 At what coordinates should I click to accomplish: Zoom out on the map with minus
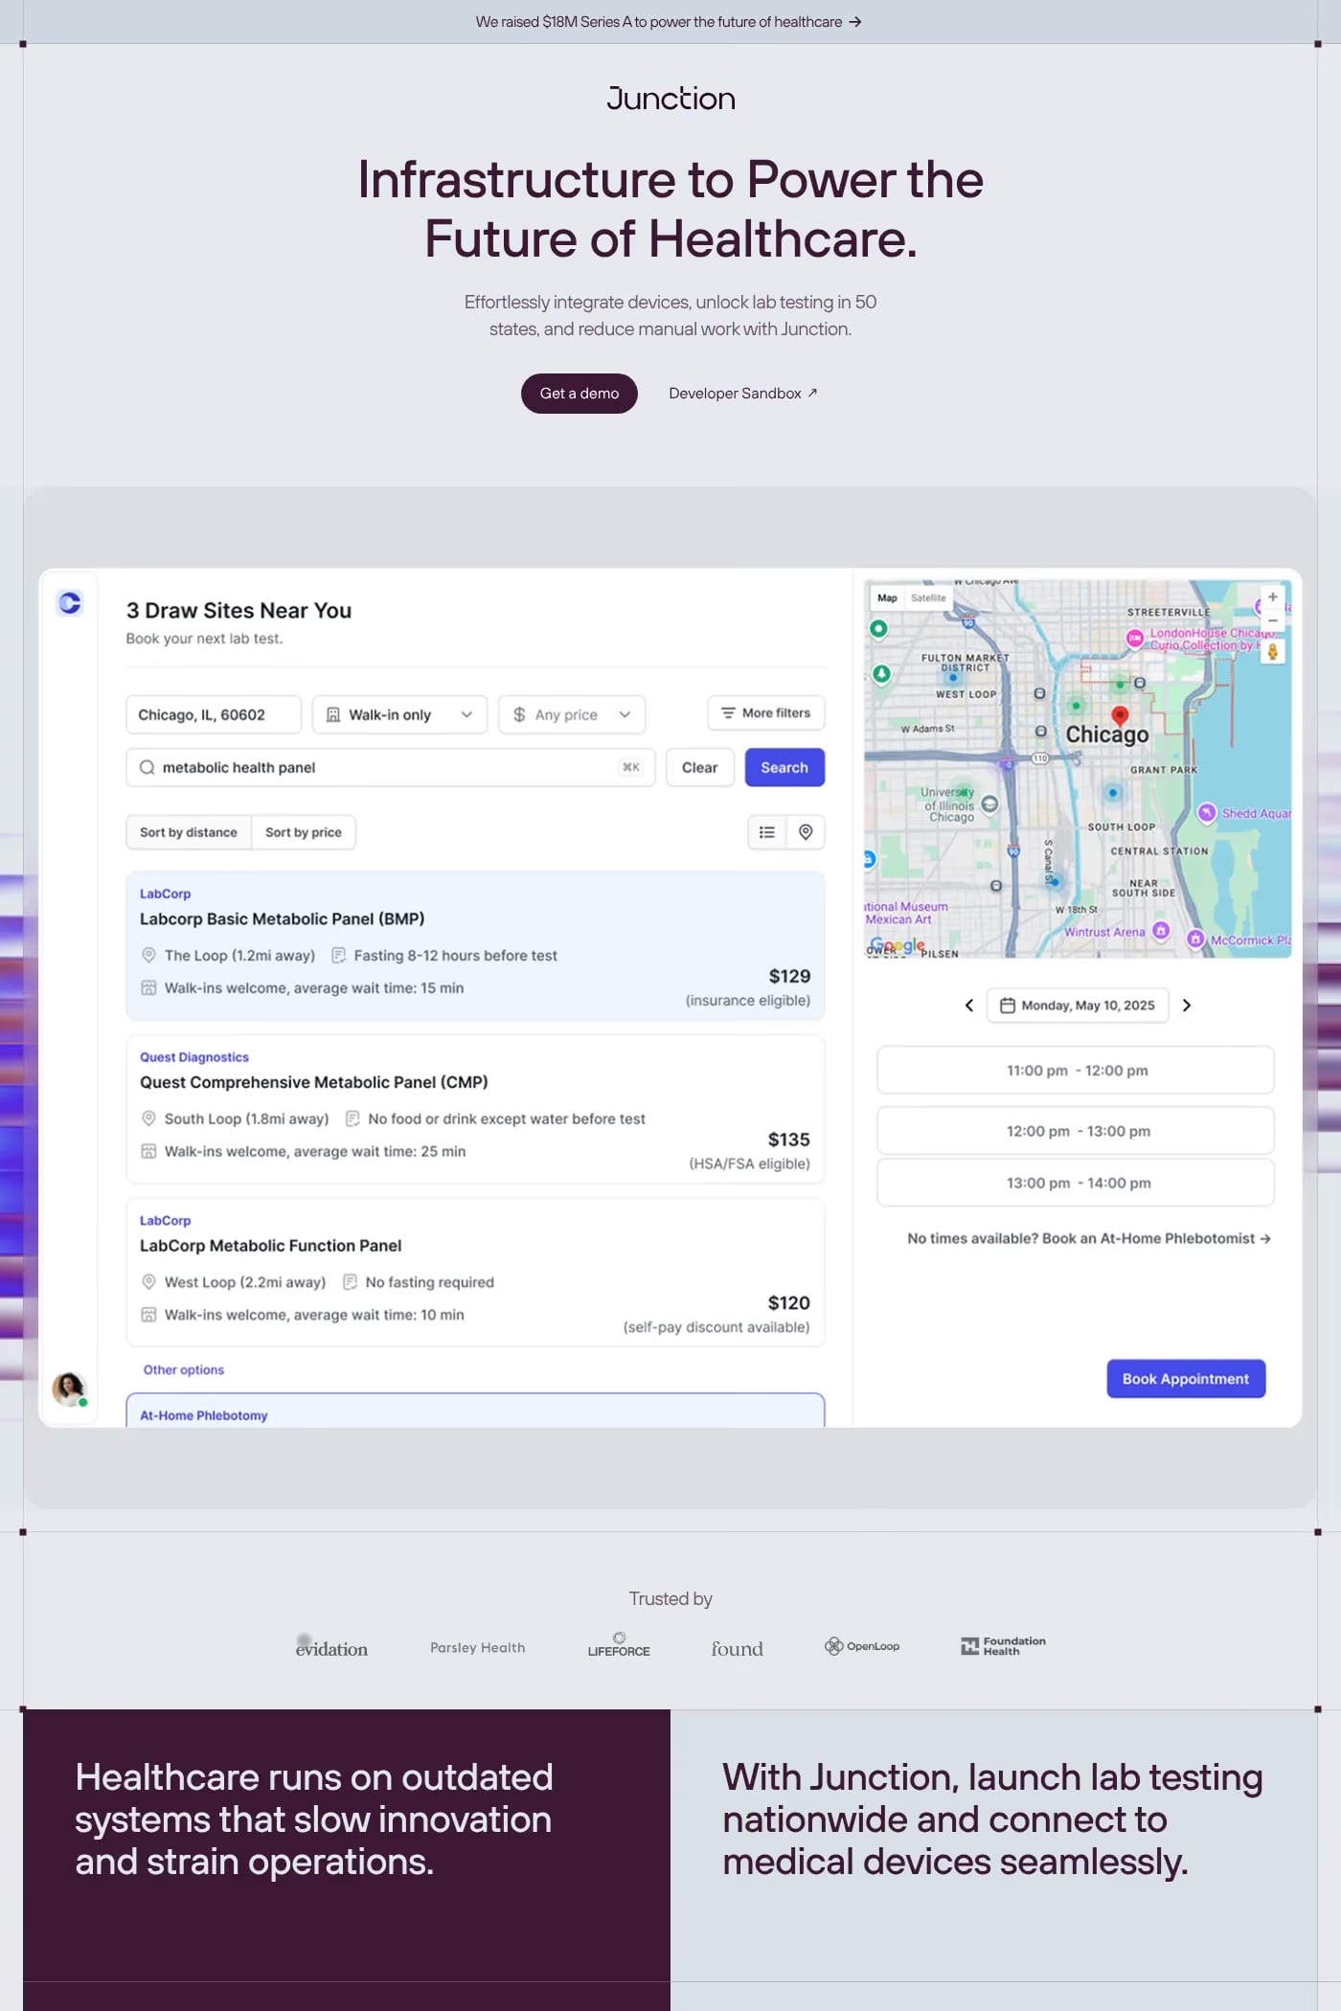(x=1272, y=620)
